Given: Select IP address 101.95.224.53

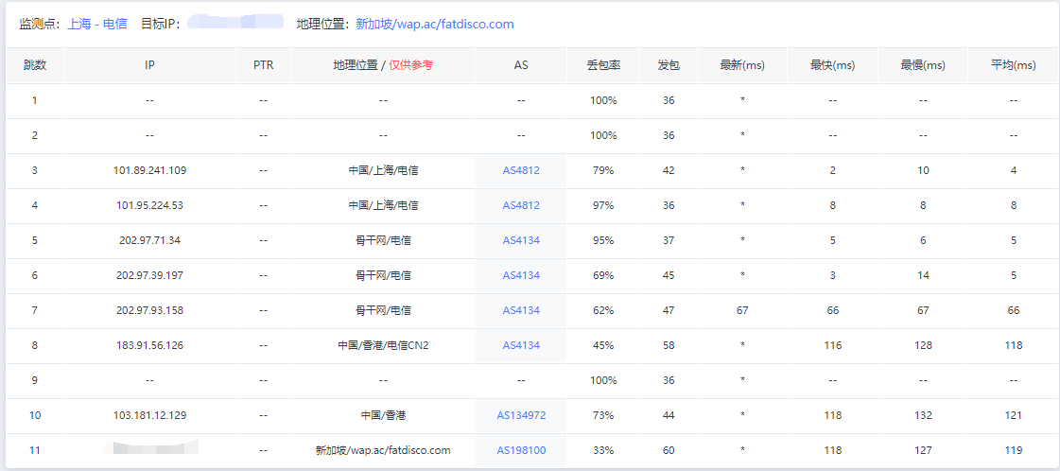Looking at the screenshot, I should (150, 205).
